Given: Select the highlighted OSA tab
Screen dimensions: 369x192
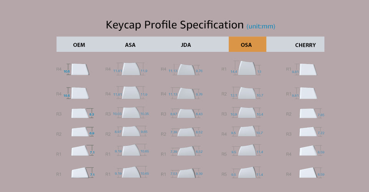Looking at the screenshot, I should [247, 45].
